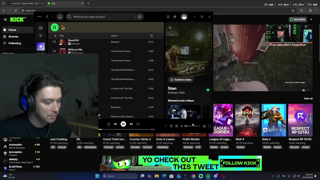
Task: Open Spotify Friend Activity
Action: tap(175, 17)
